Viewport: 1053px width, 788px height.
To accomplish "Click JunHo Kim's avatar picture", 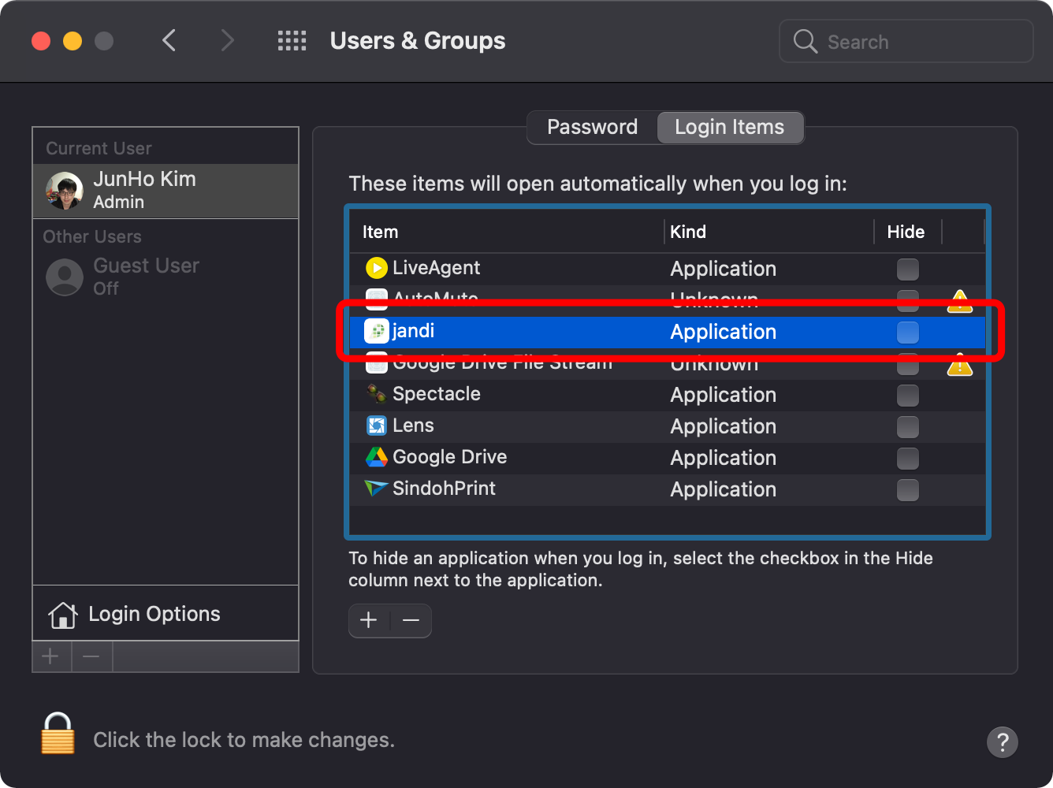I will pyautogui.click(x=65, y=191).
